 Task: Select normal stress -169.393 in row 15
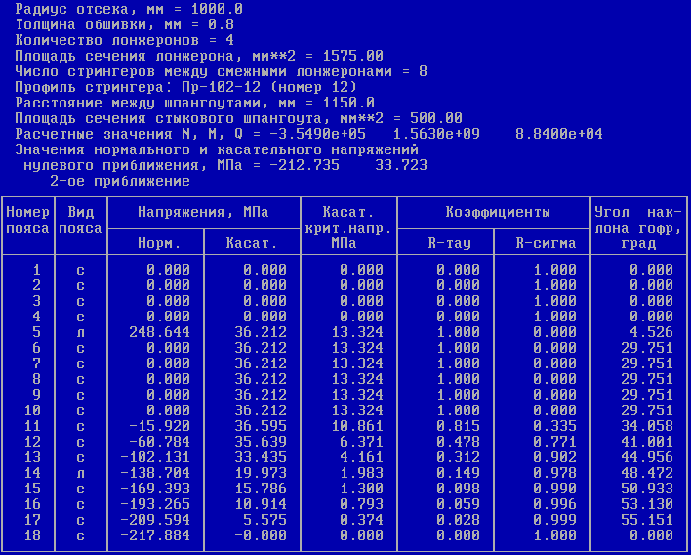155,489
